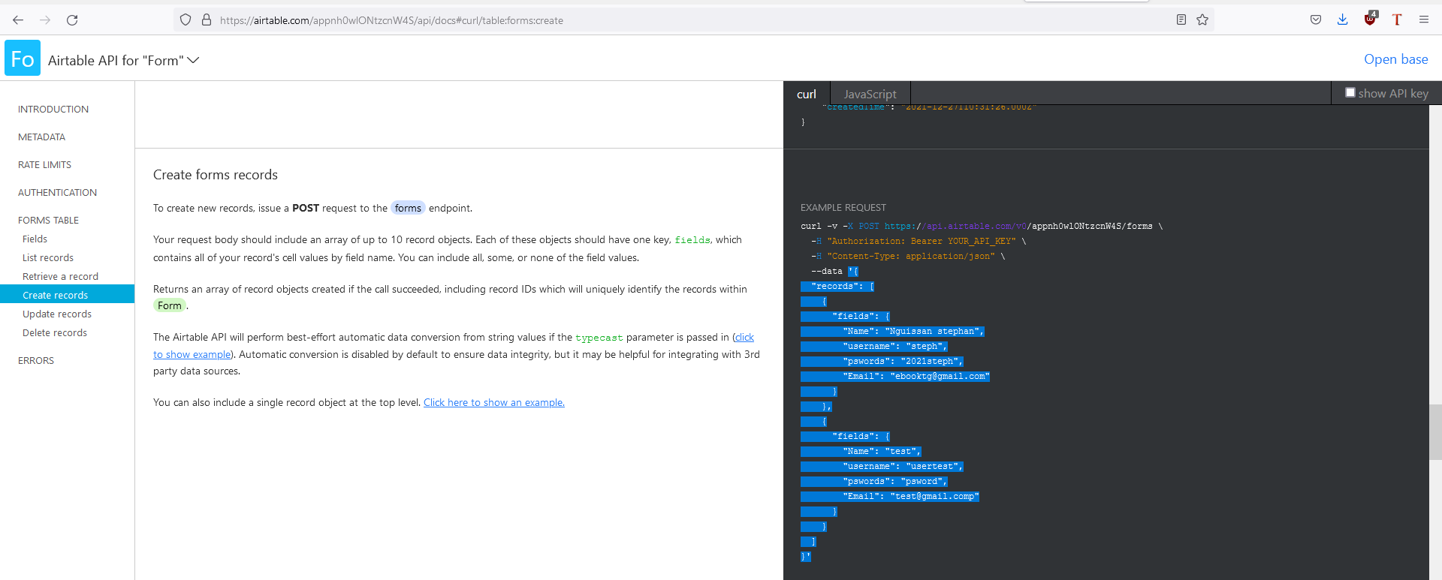Click the green Form table tag
The image size is (1442, 580).
(x=170, y=306)
